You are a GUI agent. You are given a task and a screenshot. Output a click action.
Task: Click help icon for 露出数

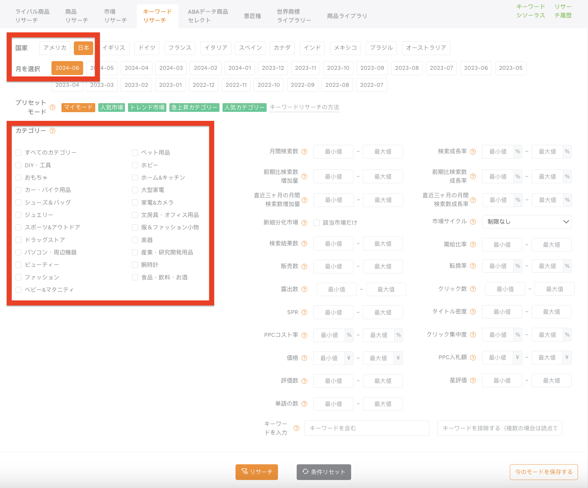(x=304, y=289)
